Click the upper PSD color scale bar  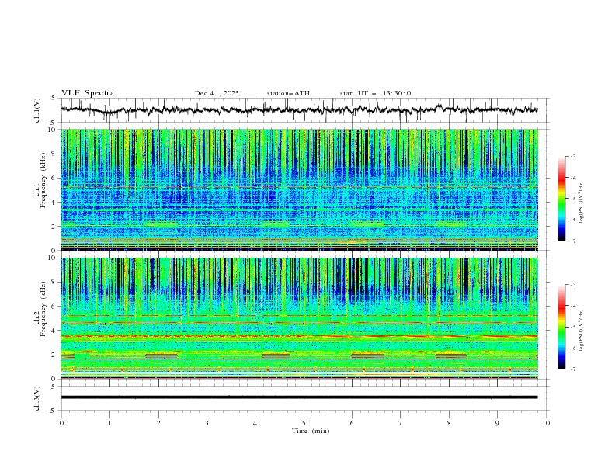tap(562, 199)
